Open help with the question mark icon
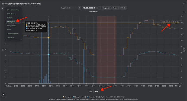This screenshot has height=101, width=187. click(3, 94)
